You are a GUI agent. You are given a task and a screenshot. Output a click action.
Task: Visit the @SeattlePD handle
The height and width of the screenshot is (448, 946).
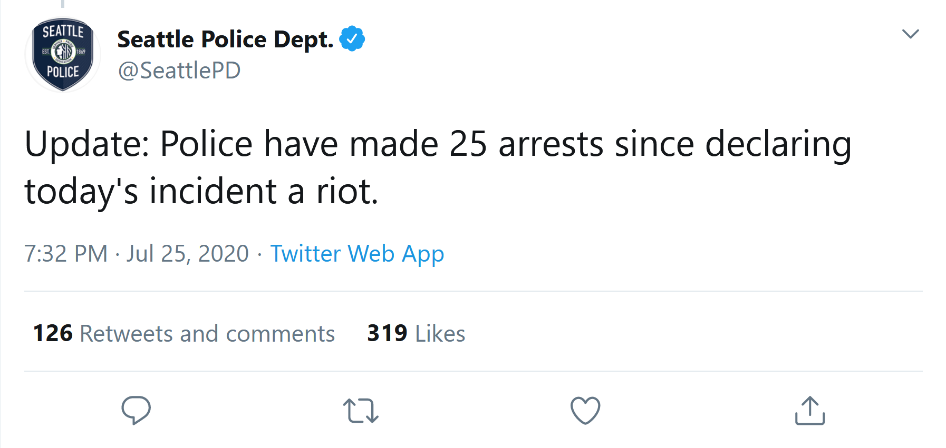point(179,71)
